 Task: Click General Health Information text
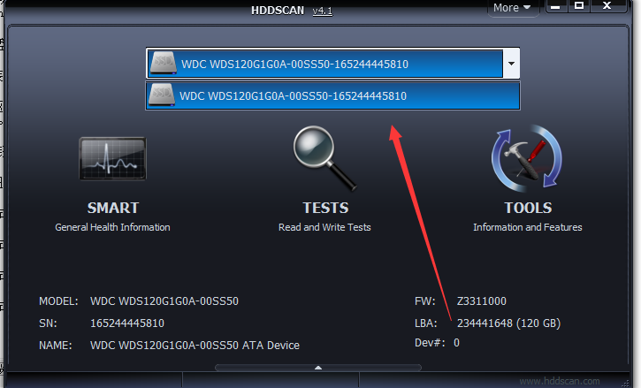(112, 227)
